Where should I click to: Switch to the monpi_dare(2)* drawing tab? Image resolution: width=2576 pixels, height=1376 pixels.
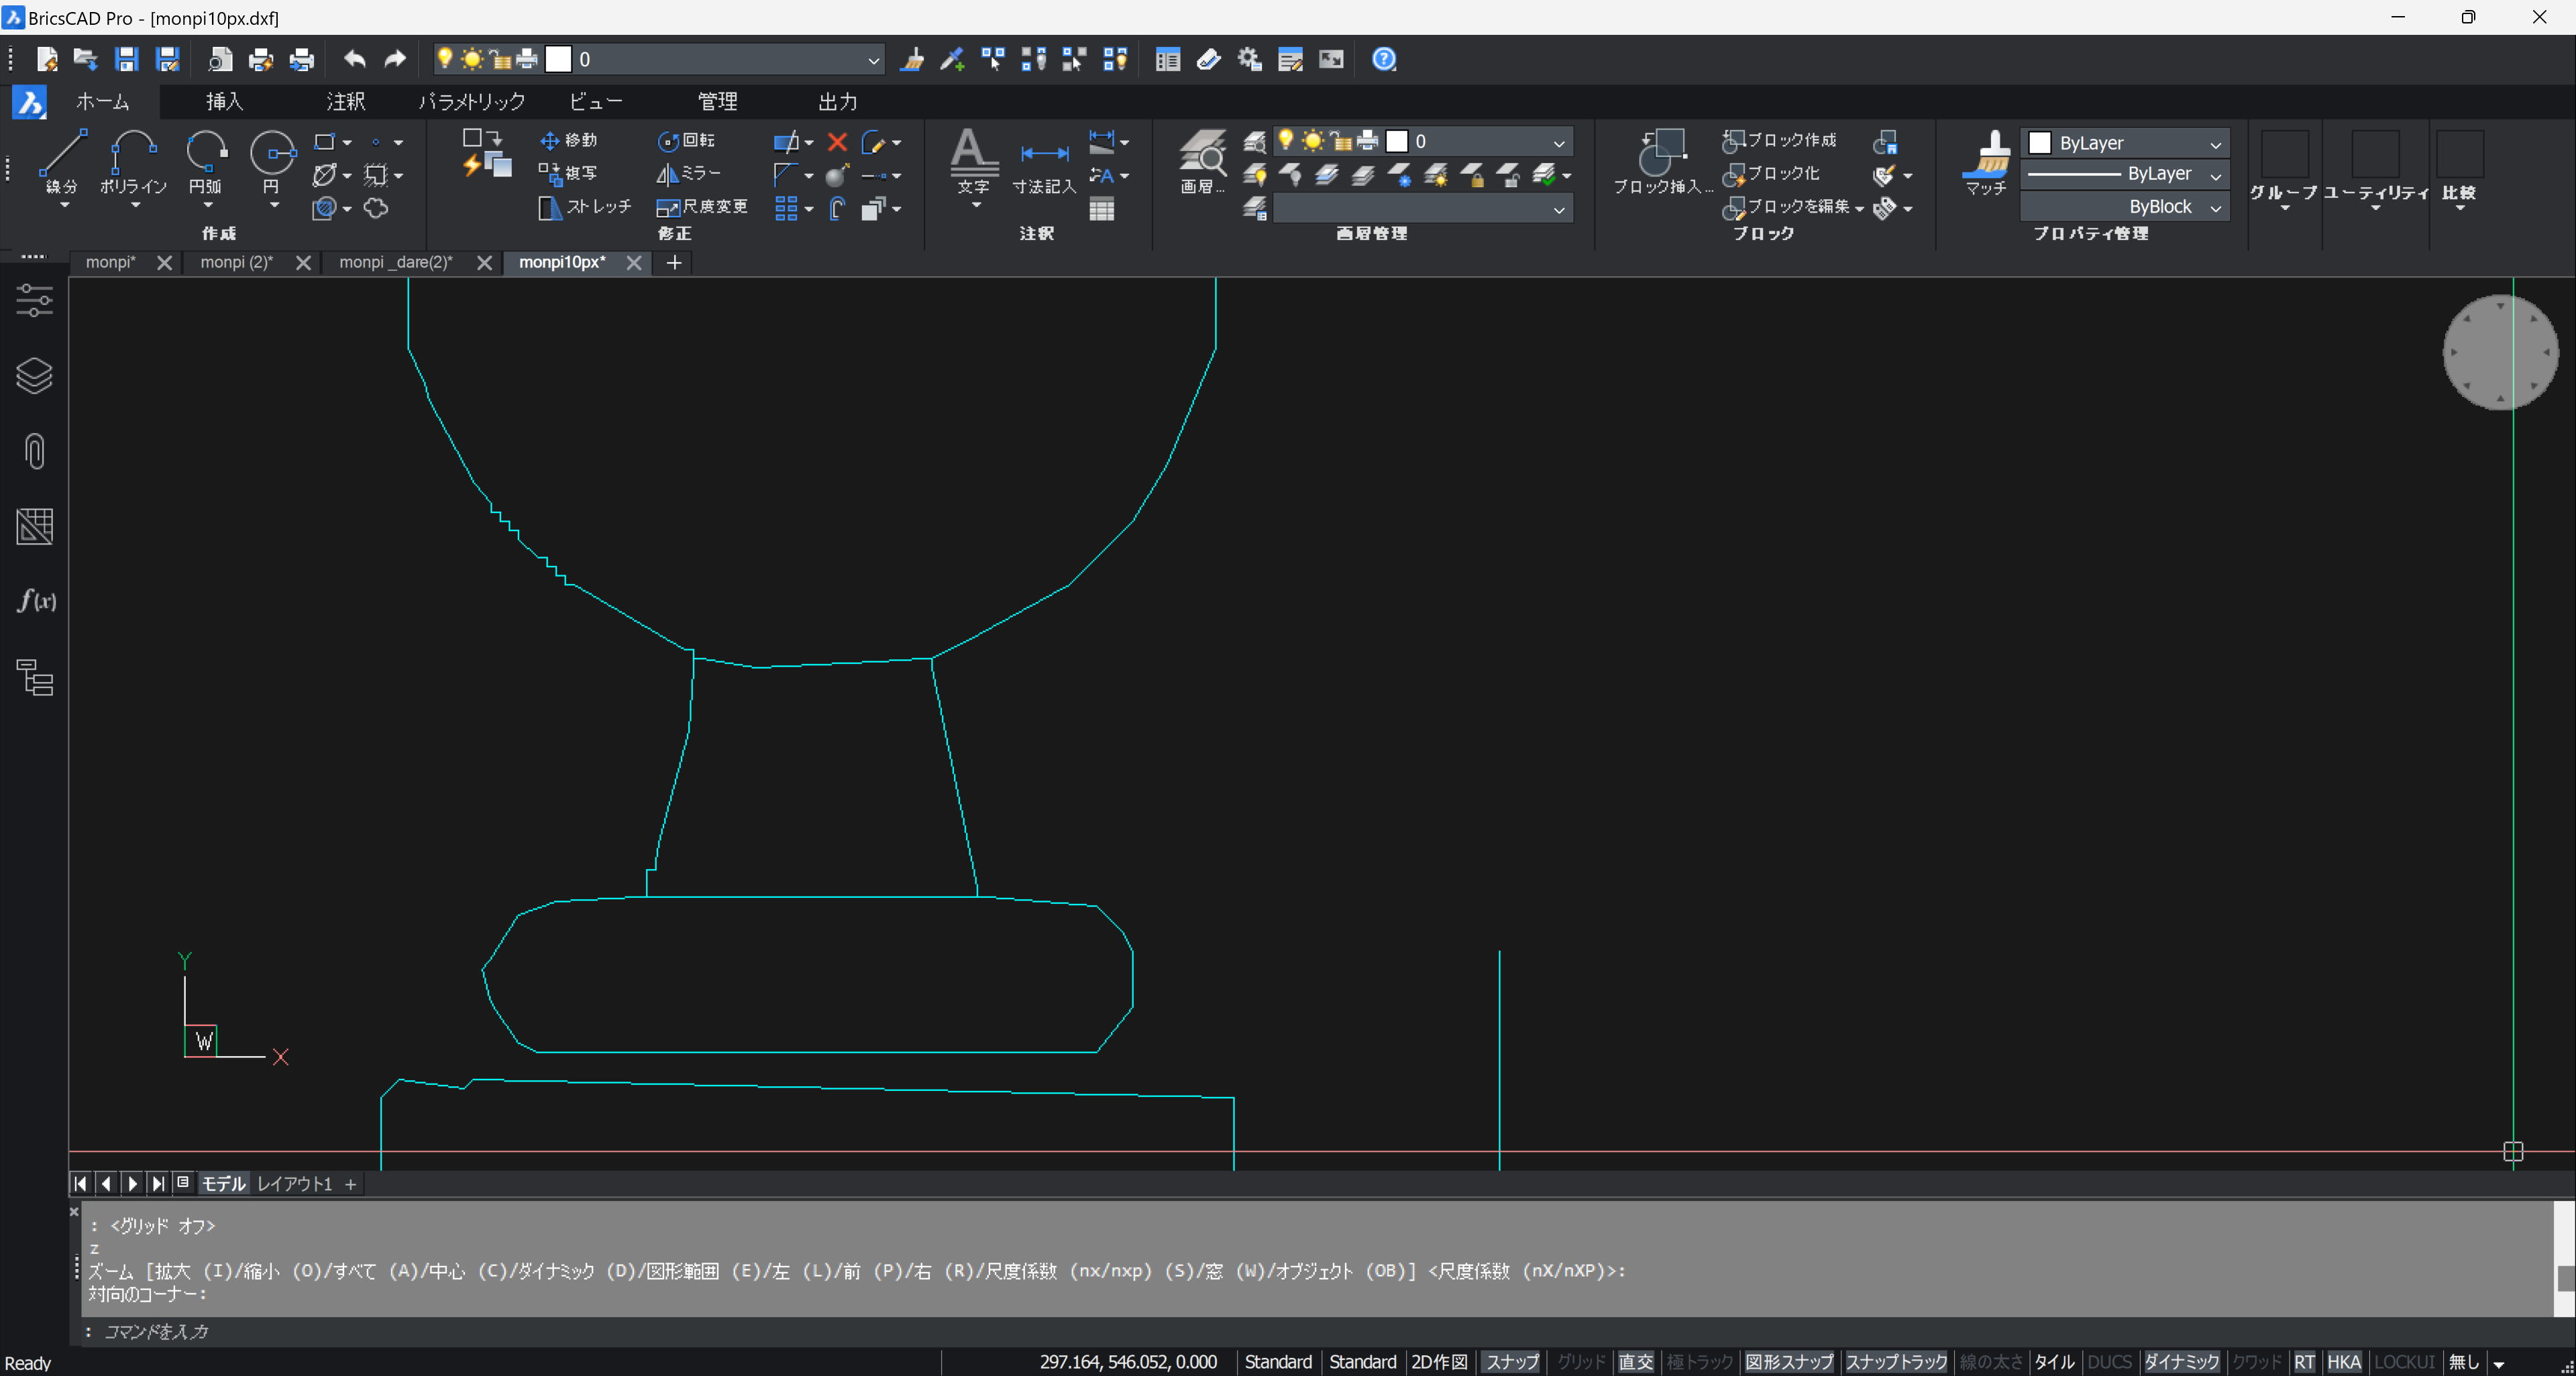(x=395, y=262)
